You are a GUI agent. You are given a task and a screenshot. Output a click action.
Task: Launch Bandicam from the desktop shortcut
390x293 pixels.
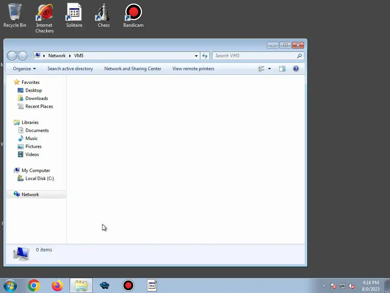[x=133, y=15]
